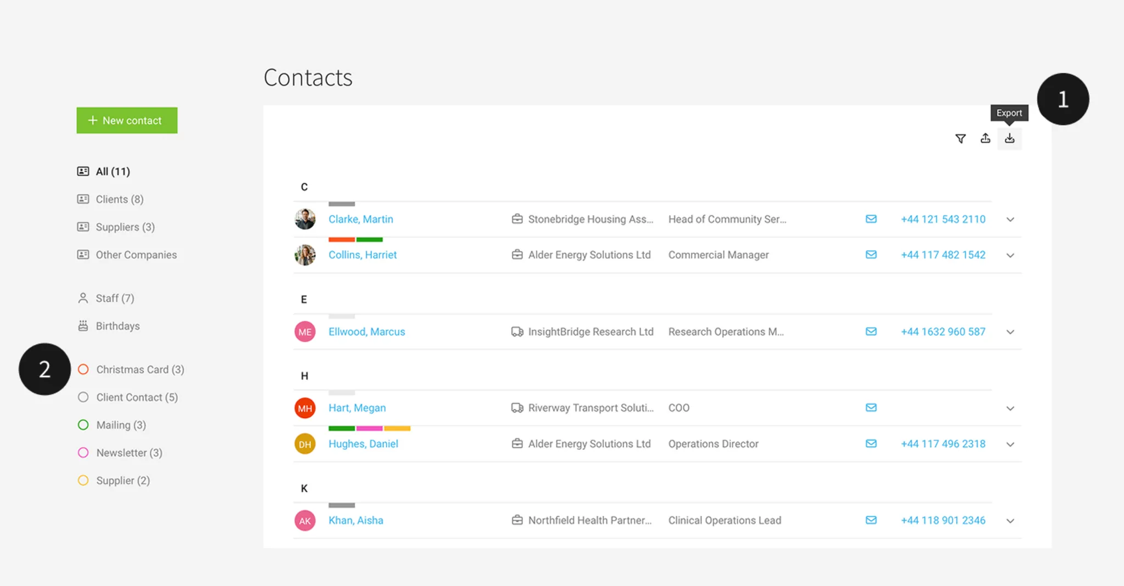Viewport: 1124px width, 586px height.
Task: Expand Daniel Hughes' contact row chevron
Action: [1010, 444]
